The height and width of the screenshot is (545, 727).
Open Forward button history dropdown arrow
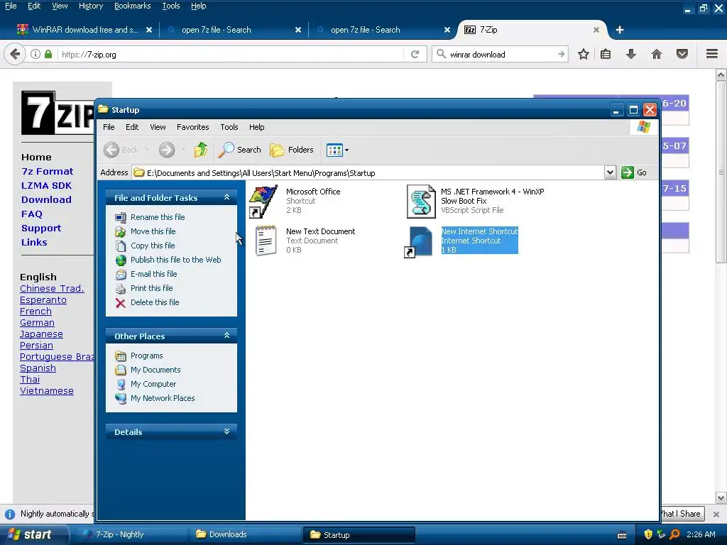pos(184,150)
